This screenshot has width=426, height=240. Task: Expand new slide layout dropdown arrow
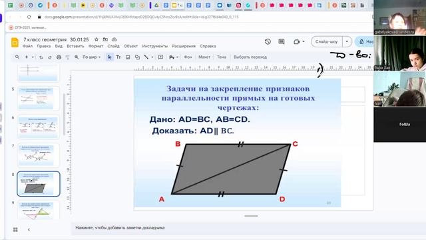click(x=33, y=57)
